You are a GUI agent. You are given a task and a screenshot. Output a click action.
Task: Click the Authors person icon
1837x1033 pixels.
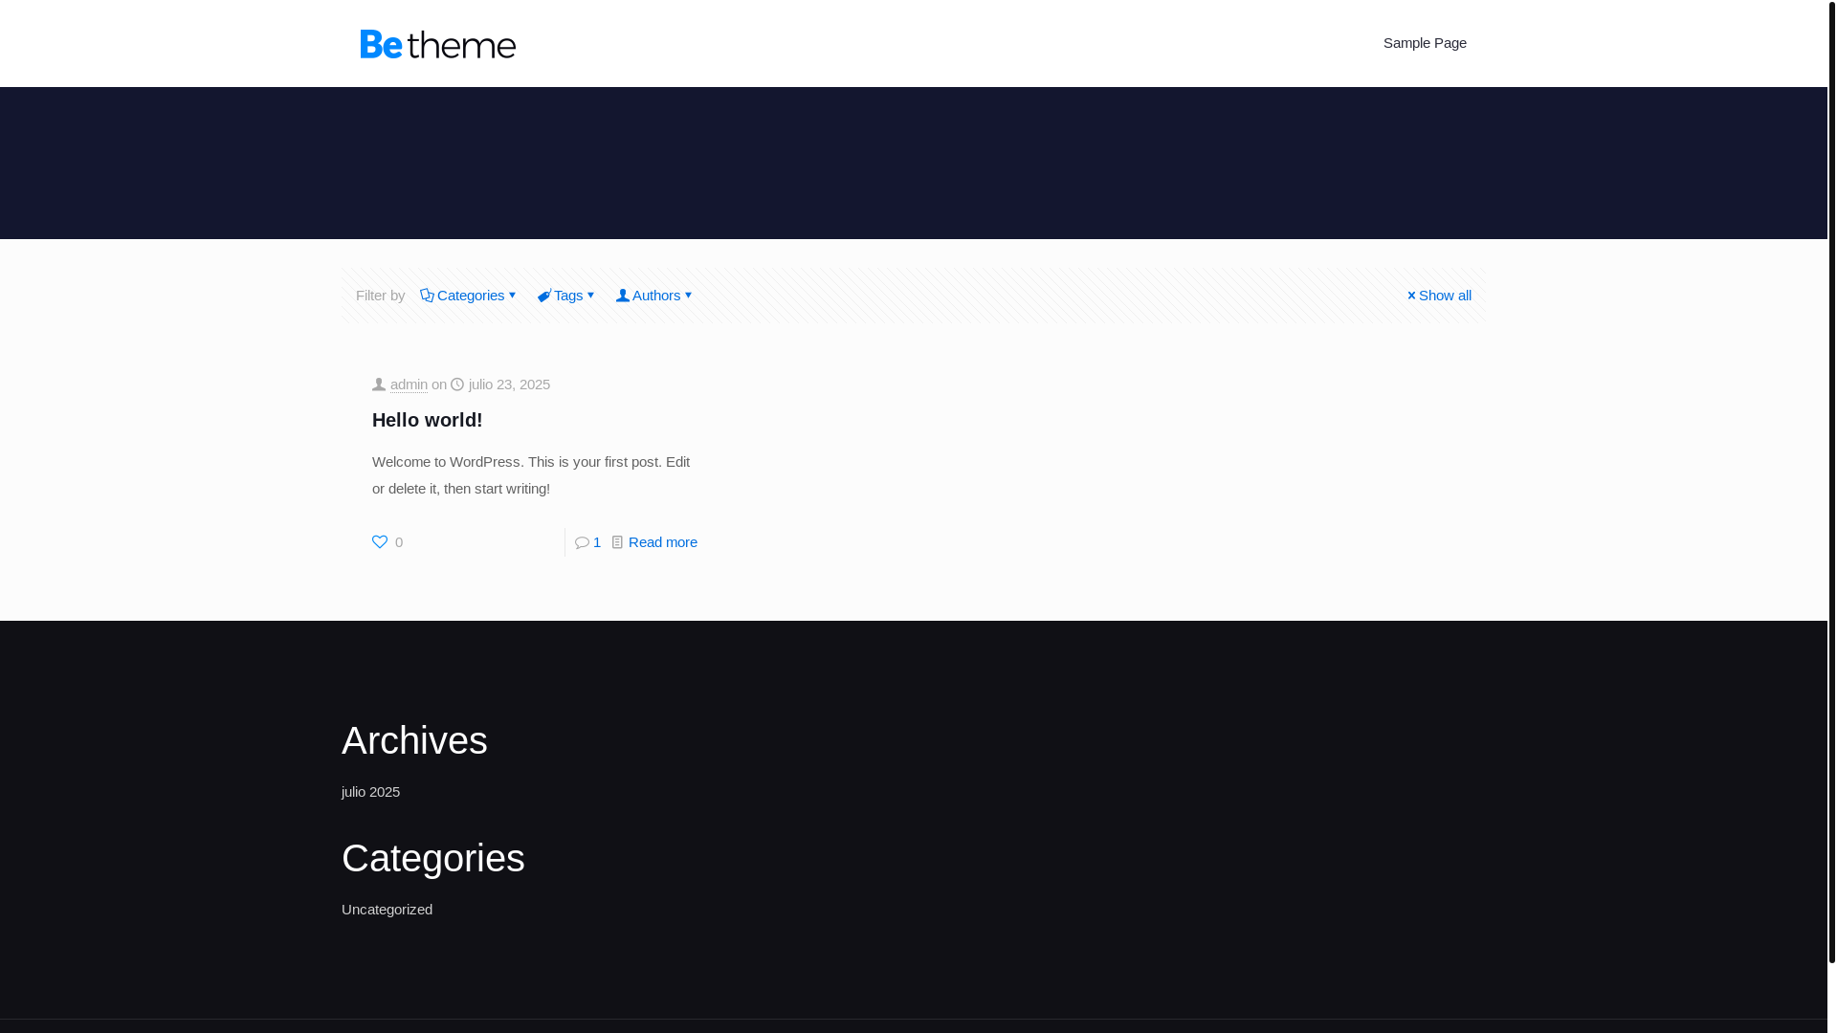tap(622, 296)
